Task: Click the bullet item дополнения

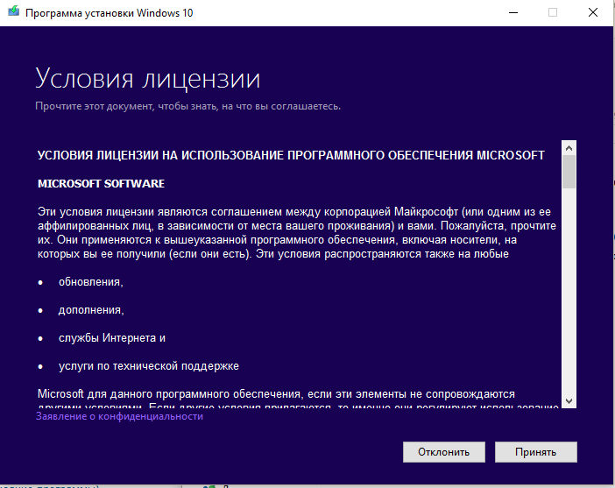Action: coord(91,310)
